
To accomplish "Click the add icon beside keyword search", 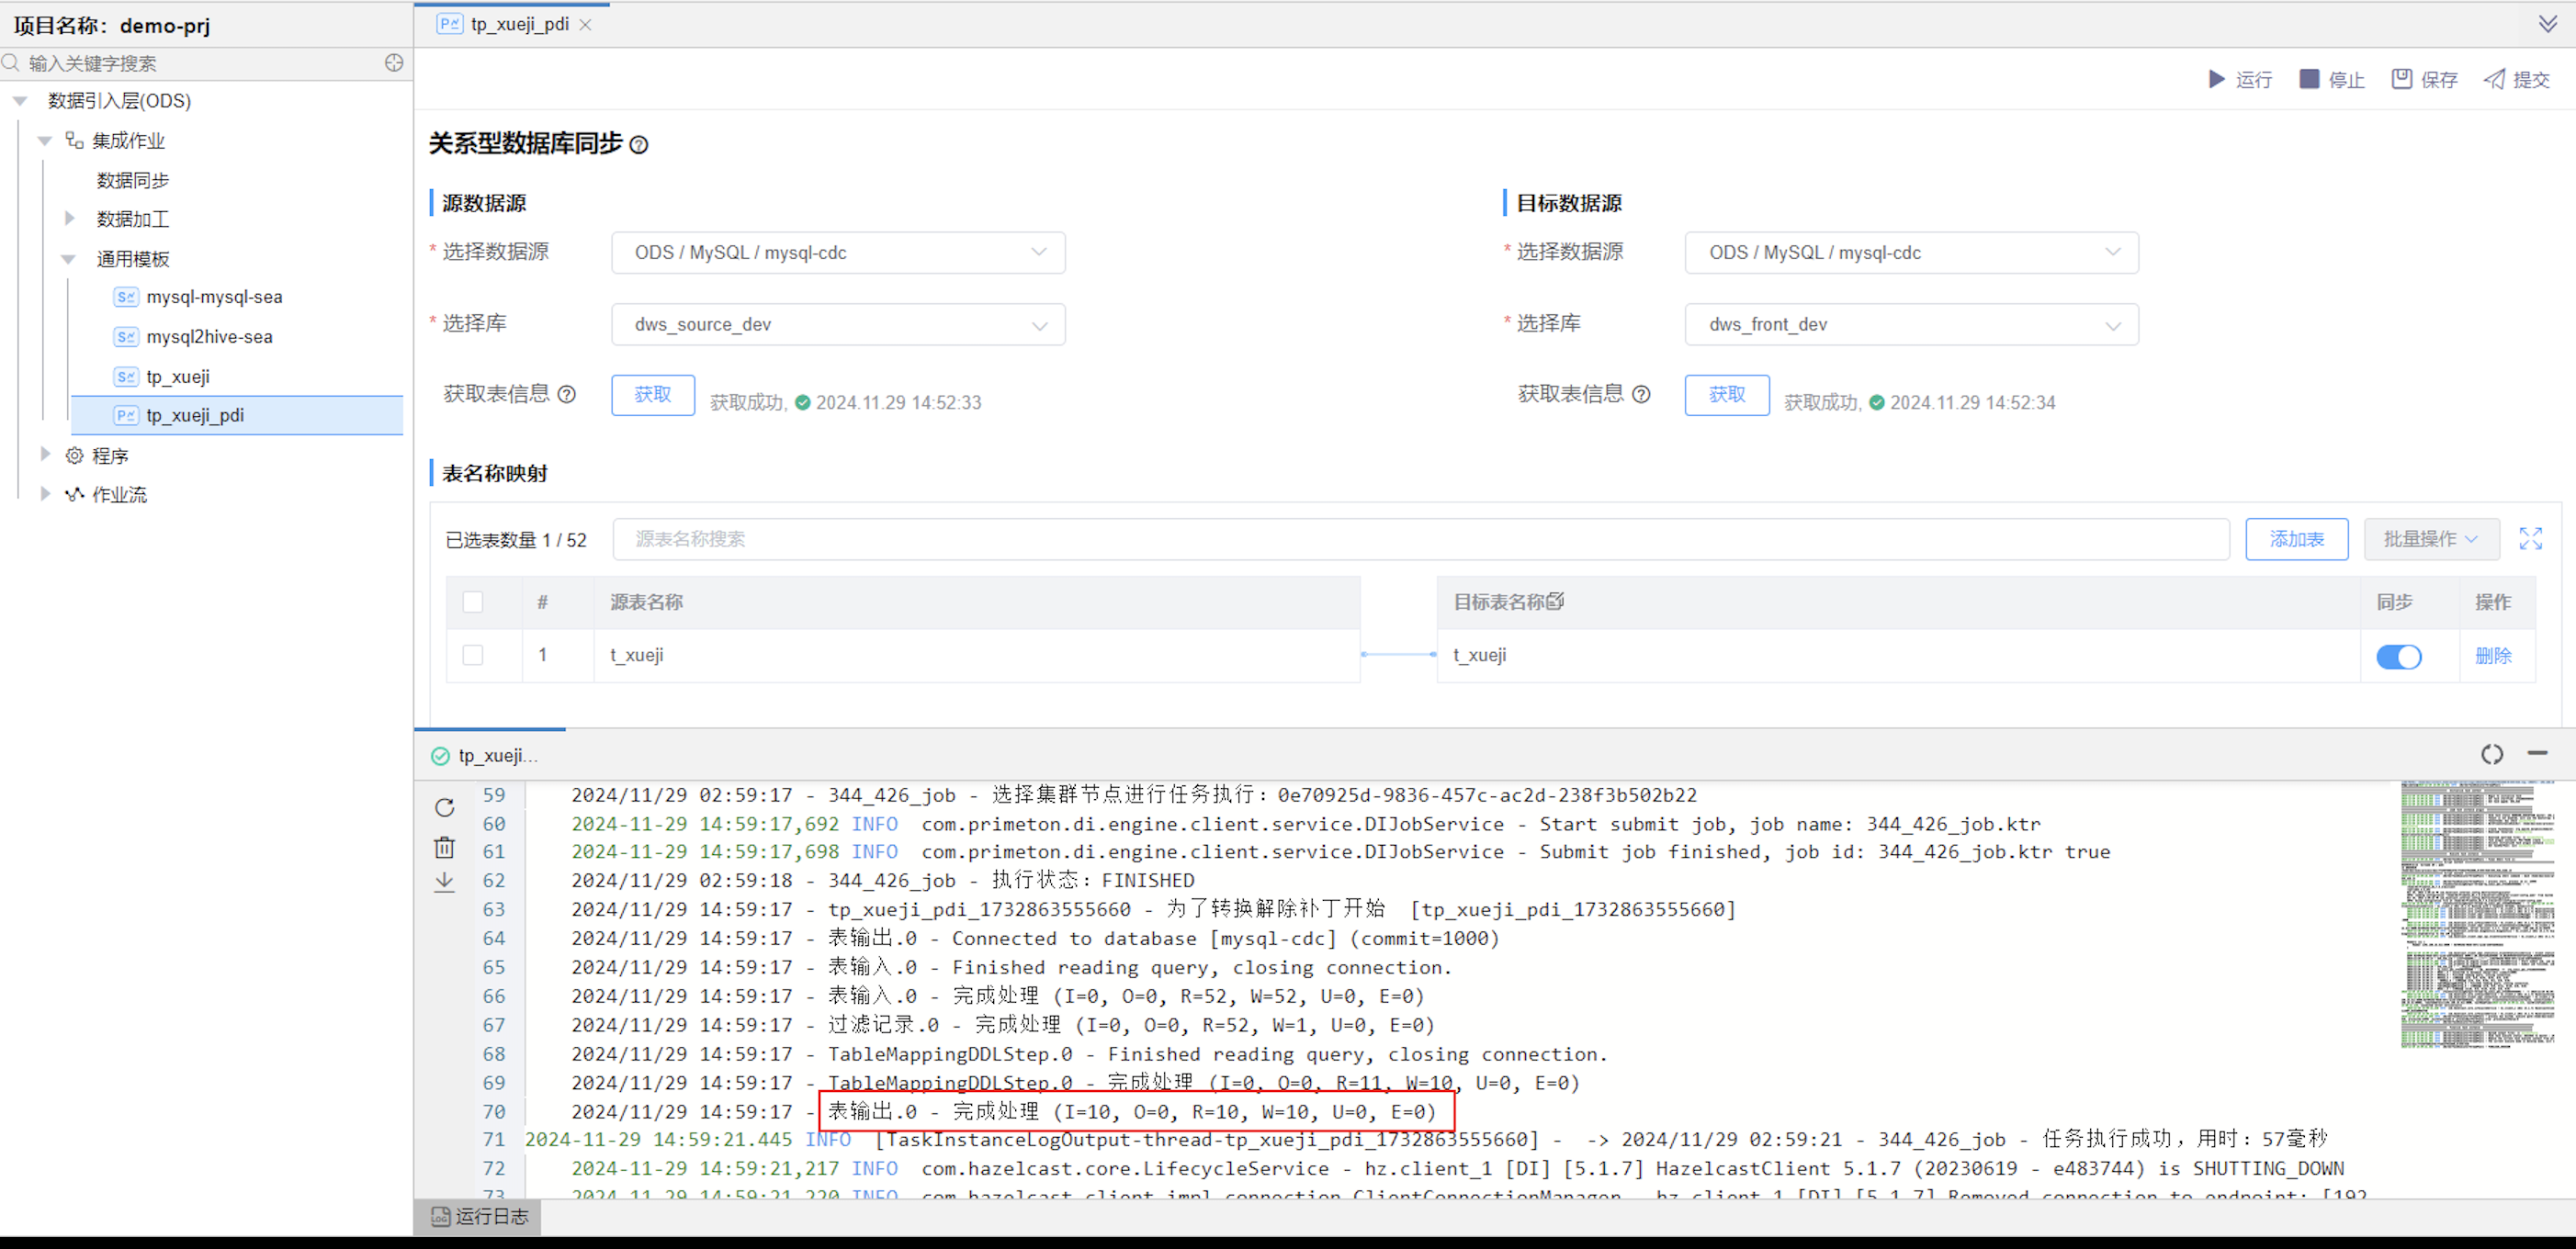I will tap(394, 63).
